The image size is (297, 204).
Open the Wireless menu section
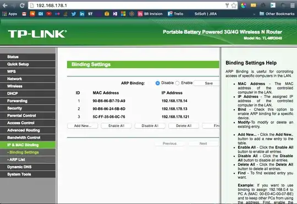(x=28, y=86)
